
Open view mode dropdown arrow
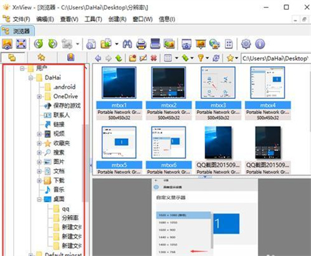(177, 58)
